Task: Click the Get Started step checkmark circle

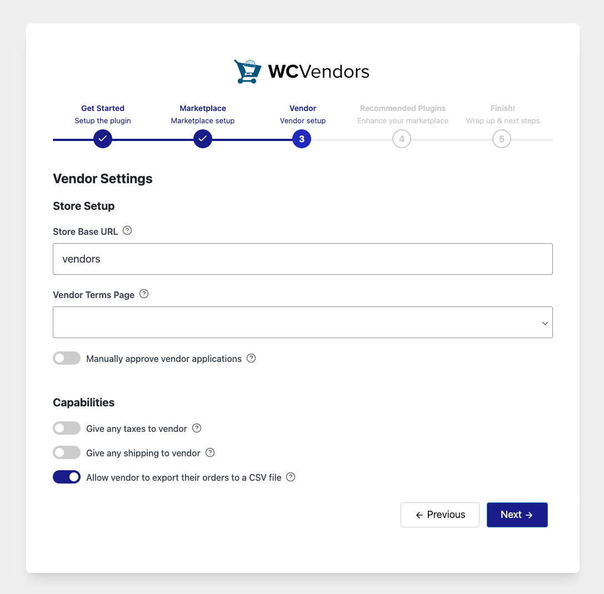Action: [103, 139]
